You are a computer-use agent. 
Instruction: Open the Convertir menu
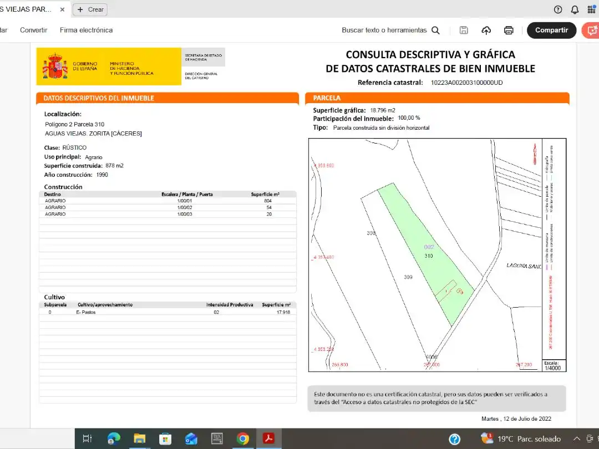(34, 30)
